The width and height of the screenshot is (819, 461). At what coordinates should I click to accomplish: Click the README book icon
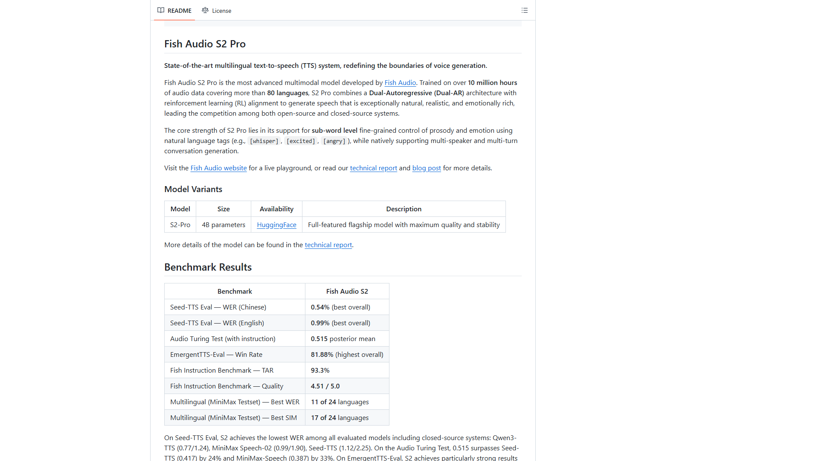(161, 10)
